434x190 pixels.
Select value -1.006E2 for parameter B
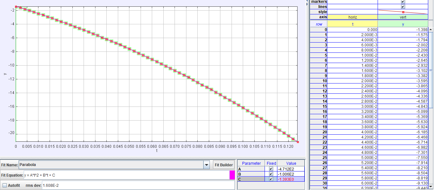(x=291, y=174)
